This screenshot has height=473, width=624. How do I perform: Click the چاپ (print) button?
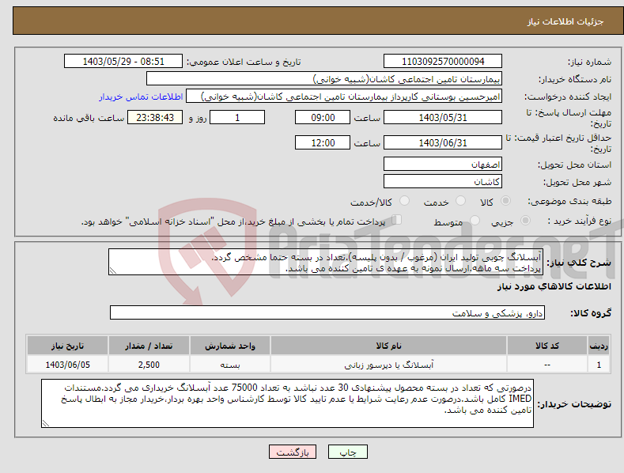pos(347,452)
